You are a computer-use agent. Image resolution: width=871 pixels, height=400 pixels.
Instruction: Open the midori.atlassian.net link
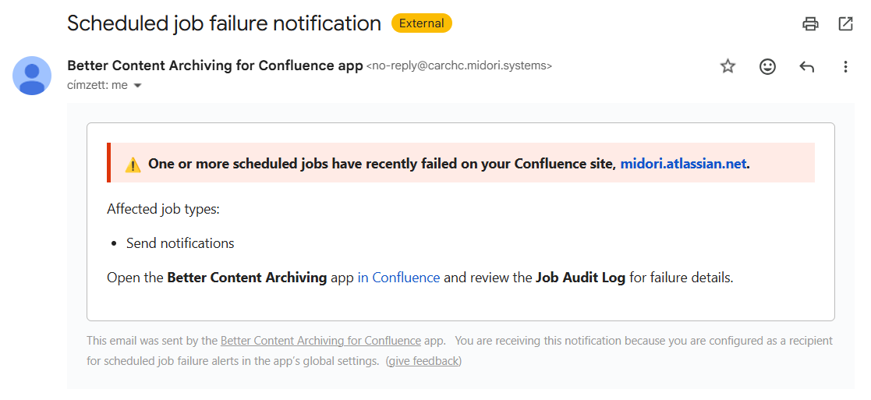(x=683, y=164)
